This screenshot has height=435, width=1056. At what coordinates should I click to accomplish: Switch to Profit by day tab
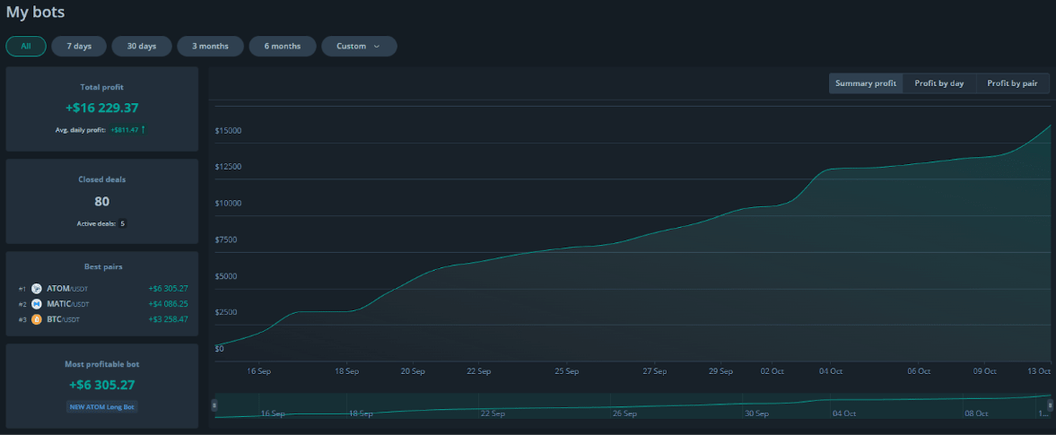[x=939, y=83]
